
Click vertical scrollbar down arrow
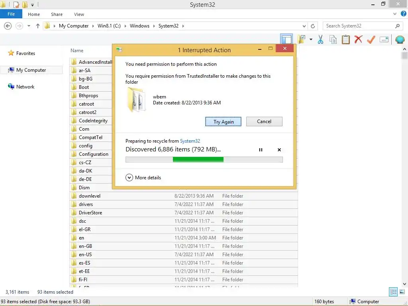pyautogui.click(x=405, y=284)
